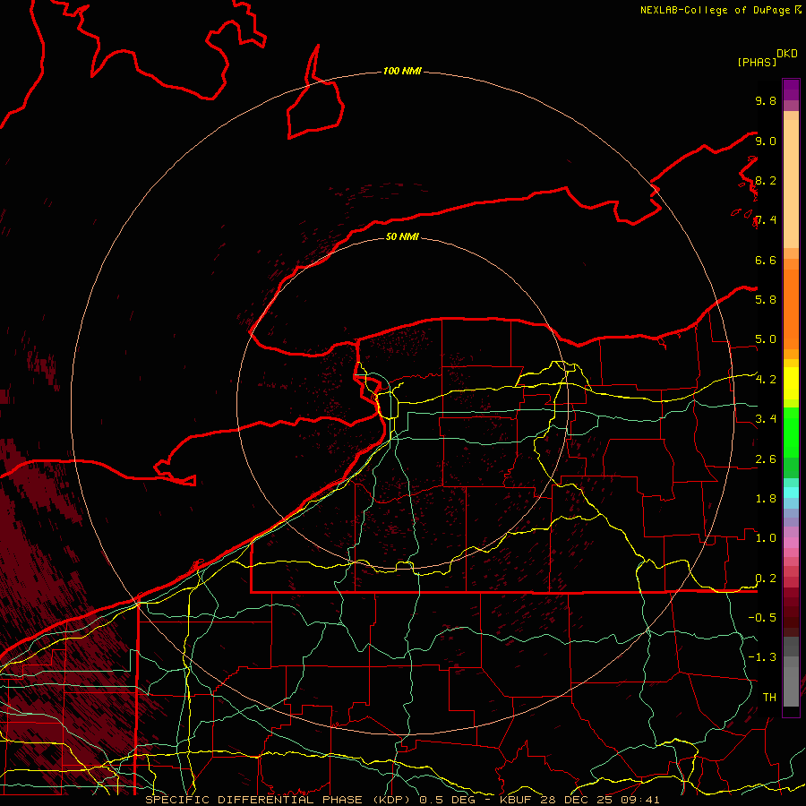Click the 9.8 value on color scale

[766, 101]
